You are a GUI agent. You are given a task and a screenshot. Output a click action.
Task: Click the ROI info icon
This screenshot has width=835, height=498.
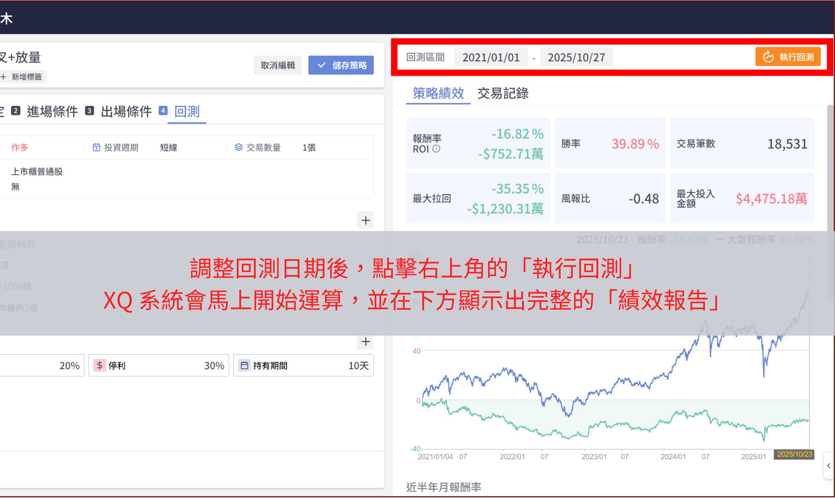point(436,149)
